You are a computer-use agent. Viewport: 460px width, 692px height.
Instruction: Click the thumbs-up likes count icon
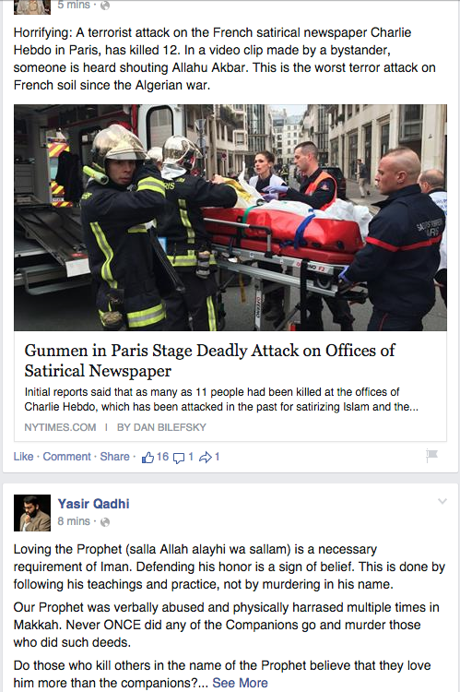(x=147, y=458)
